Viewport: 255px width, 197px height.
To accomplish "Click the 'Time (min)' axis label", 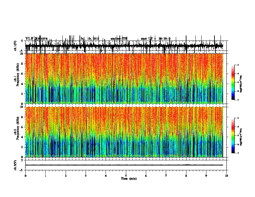I will pyautogui.click(x=129, y=179).
